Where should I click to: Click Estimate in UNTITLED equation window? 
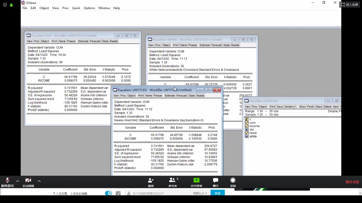pyautogui.click(x=170, y=96)
